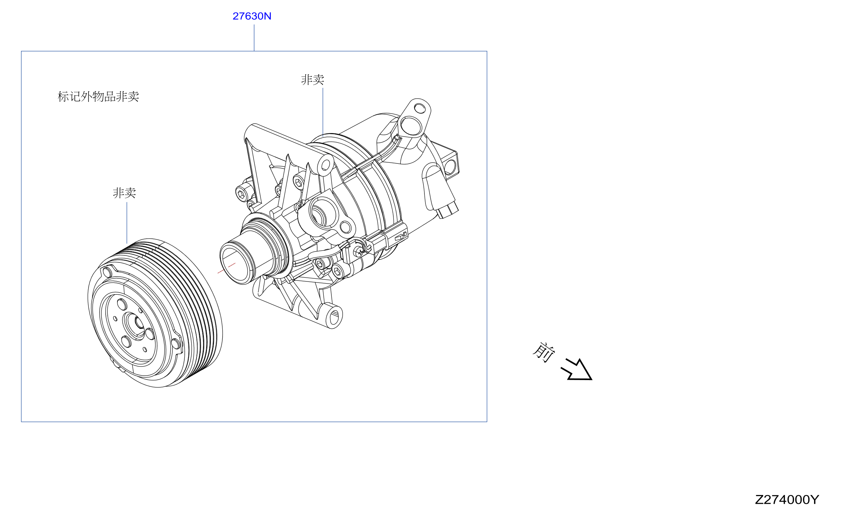Click the blue part number 27630N
This screenshot has width=852, height=517.
pos(252,16)
